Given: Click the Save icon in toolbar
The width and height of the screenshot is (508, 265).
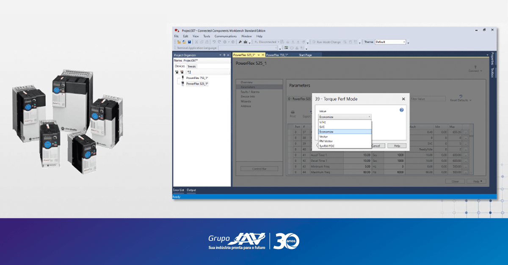Looking at the screenshot, I should coord(189,42).
